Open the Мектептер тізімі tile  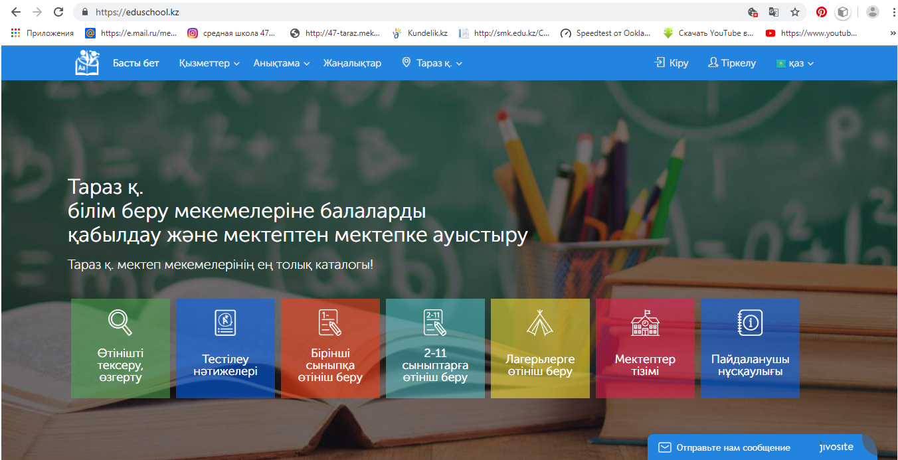tap(645, 348)
